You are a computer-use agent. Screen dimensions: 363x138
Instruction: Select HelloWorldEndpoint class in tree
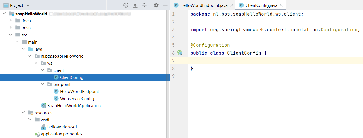(79, 92)
